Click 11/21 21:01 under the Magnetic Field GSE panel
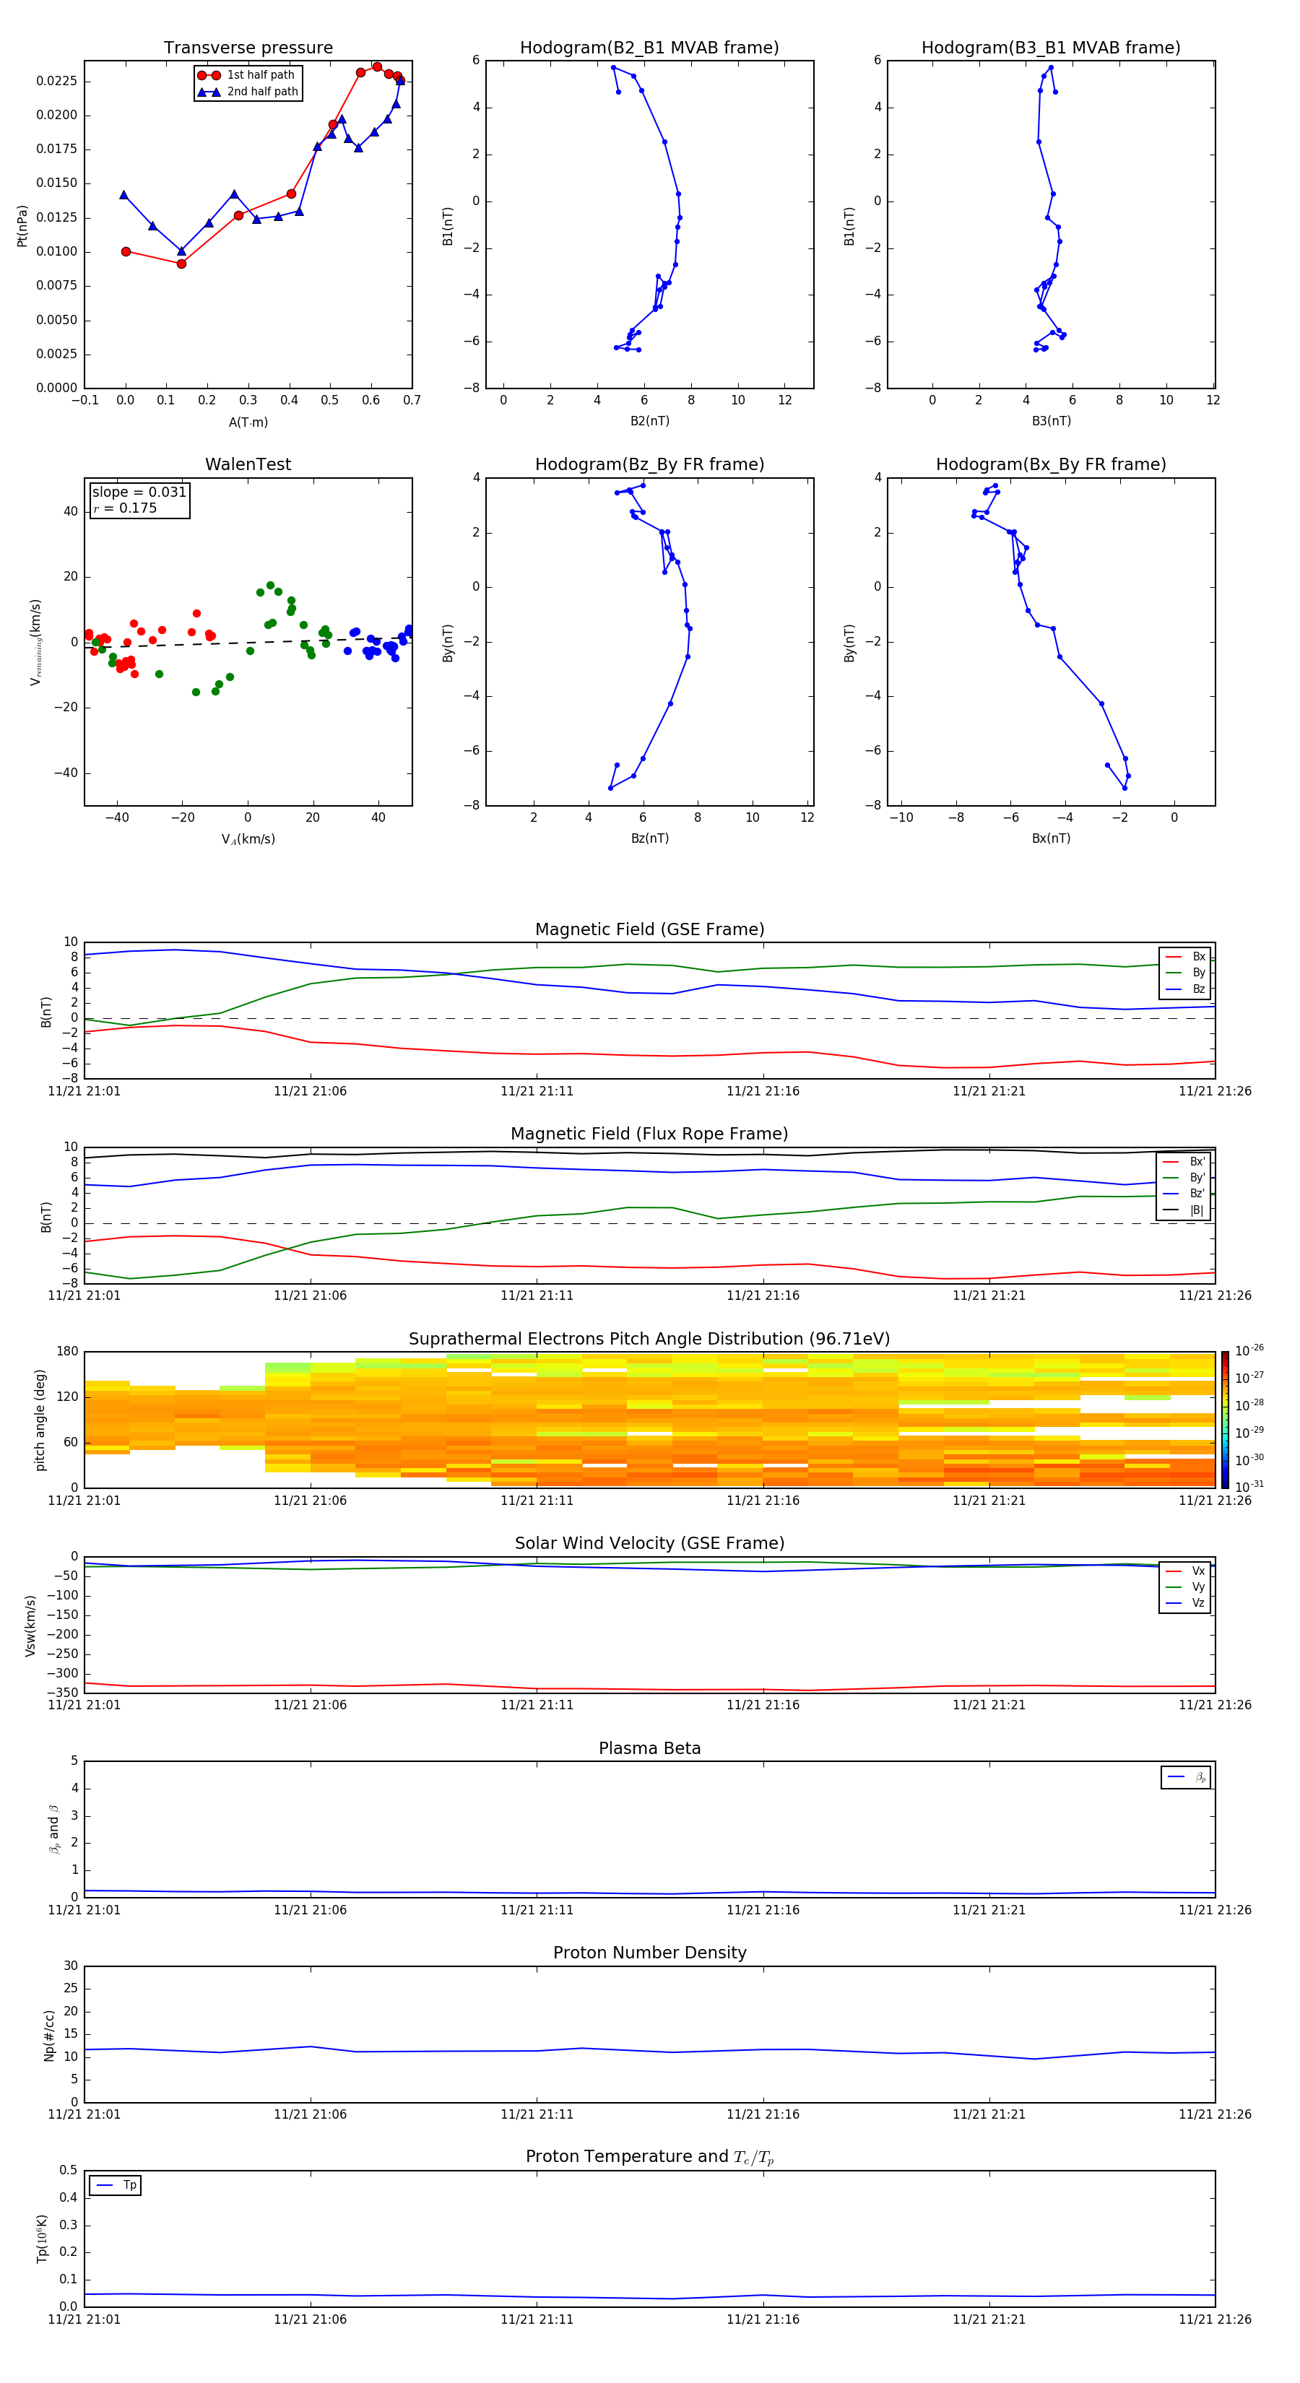 pos(84,1092)
